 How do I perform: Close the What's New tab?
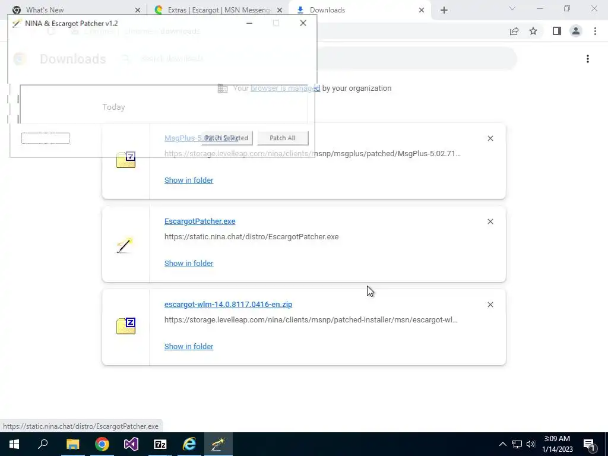[138, 10]
